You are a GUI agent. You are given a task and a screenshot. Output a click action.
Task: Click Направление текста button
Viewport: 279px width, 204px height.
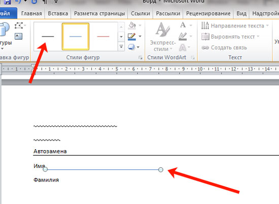(x=235, y=26)
